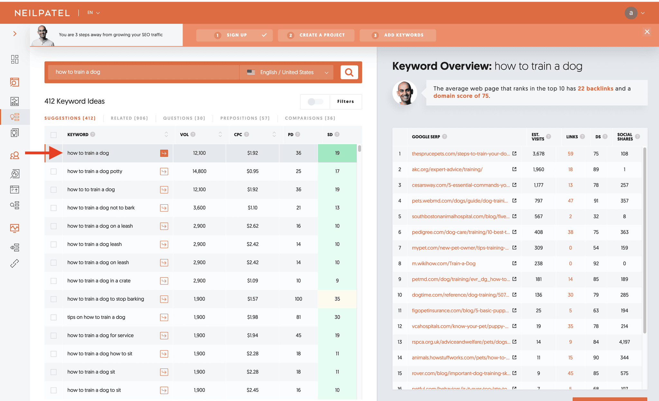Image resolution: width=659 pixels, height=401 pixels.
Task: Click the keyword ideas list sidebar icon
Action: point(15,117)
